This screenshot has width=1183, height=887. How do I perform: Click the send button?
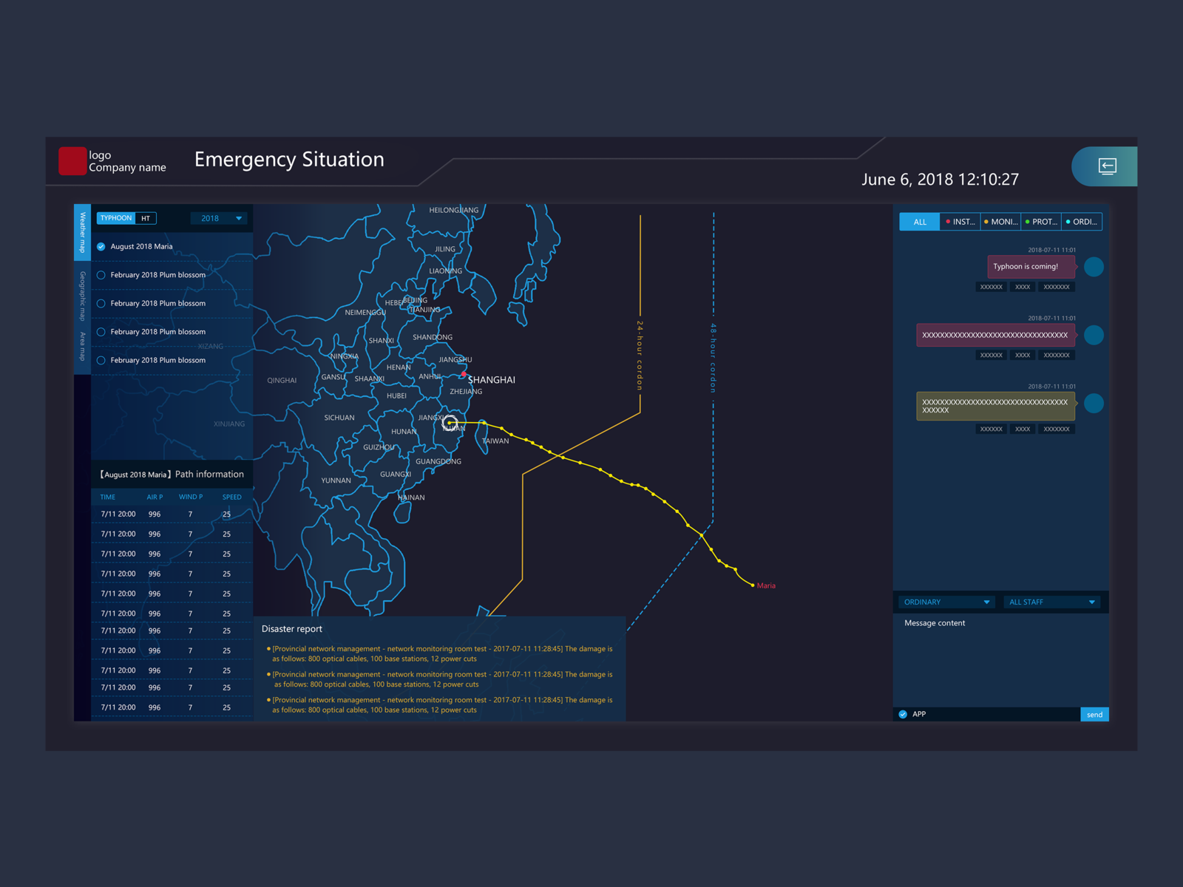pyautogui.click(x=1094, y=714)
